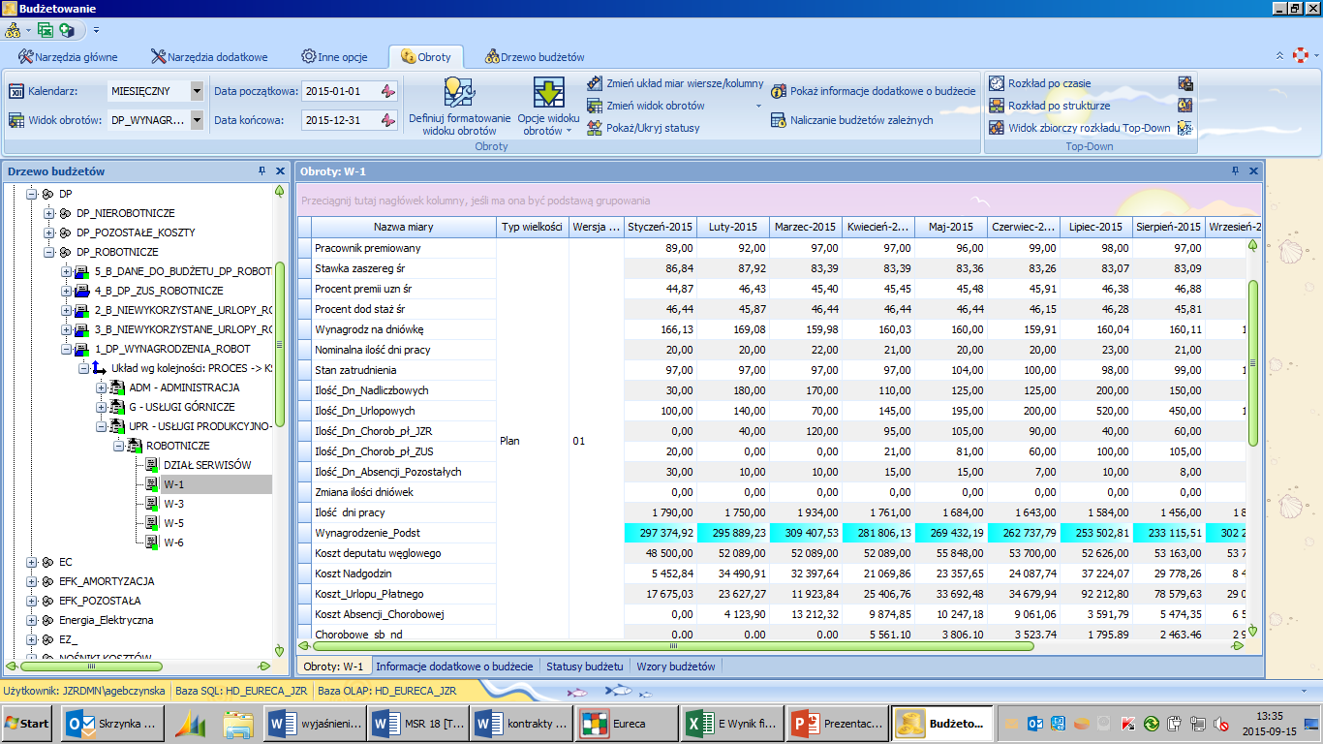This screenshot has height=744, width=1323.
Task: Pin the Drzewo budżetów panel
Action: [x=262, y=170]
